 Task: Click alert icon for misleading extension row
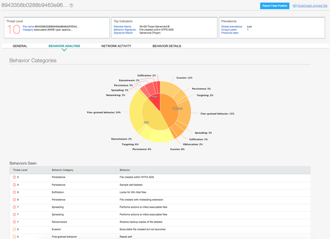(x=14, y=200)
